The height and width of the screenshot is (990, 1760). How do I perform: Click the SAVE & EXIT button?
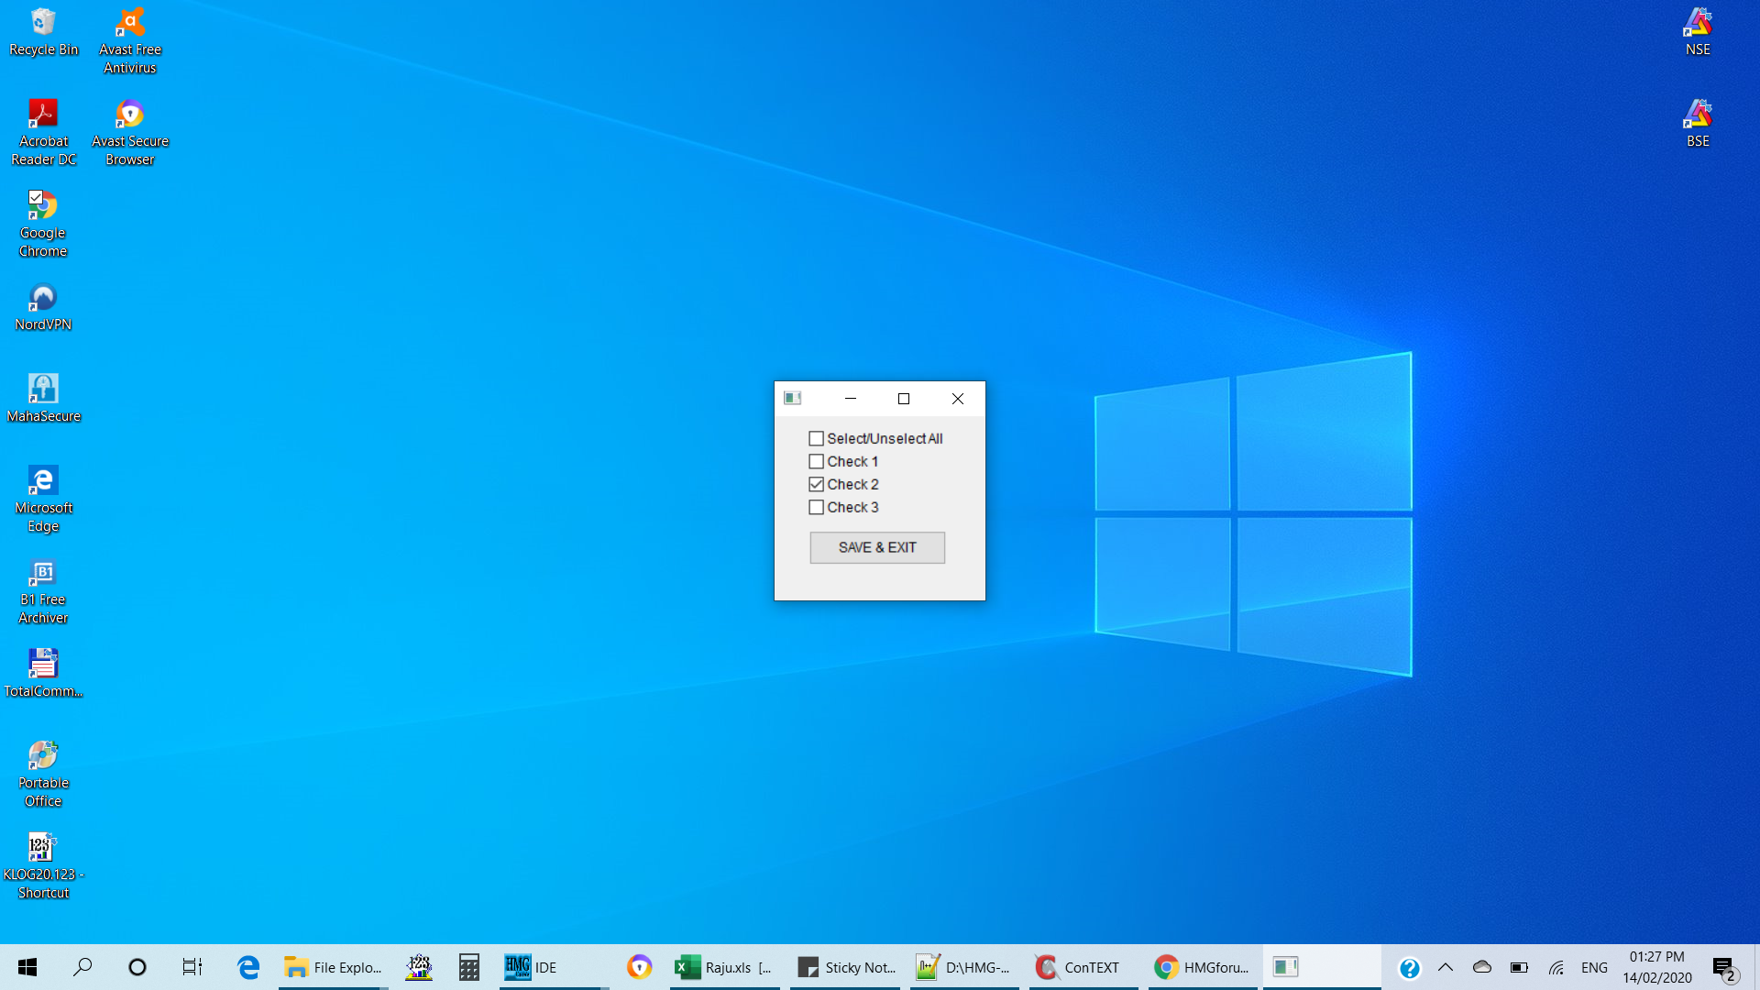(877, 547)
